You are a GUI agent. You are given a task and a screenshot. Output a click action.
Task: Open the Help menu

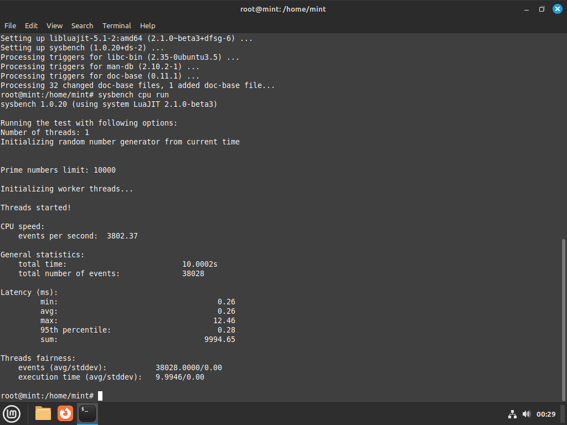[x=147, y=25]
